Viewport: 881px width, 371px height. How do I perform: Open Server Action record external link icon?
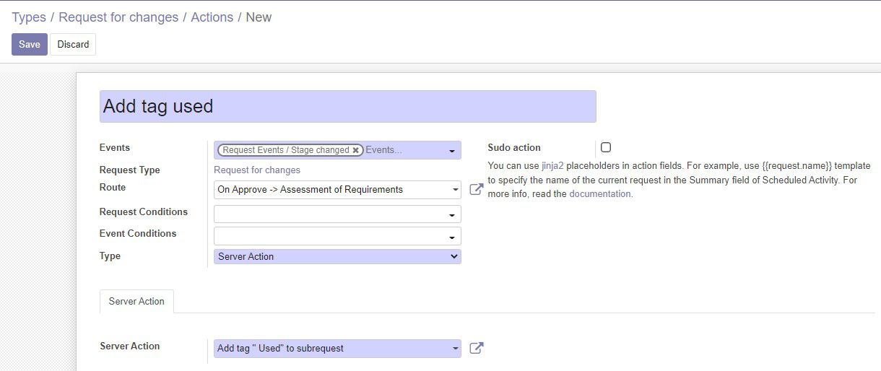tap(476, 348)
